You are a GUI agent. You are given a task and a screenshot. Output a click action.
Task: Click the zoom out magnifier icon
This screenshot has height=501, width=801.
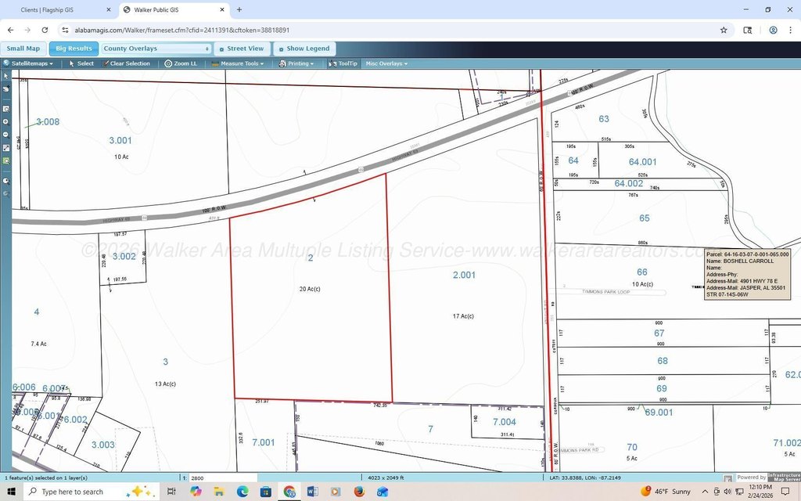coord(6,135)
